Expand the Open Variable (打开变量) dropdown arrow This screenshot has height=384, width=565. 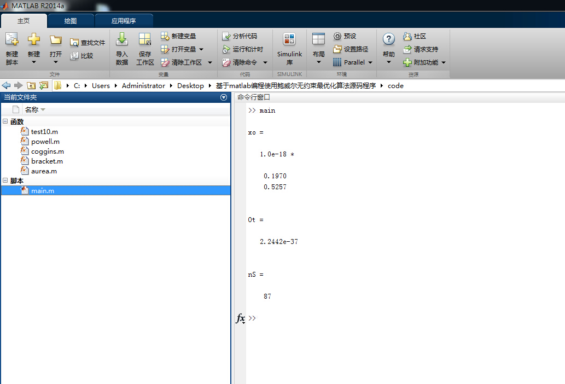tap(201, 49)
